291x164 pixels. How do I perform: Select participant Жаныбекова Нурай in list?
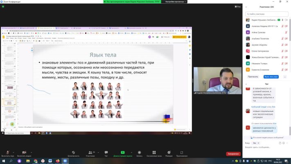click(267, 57)
